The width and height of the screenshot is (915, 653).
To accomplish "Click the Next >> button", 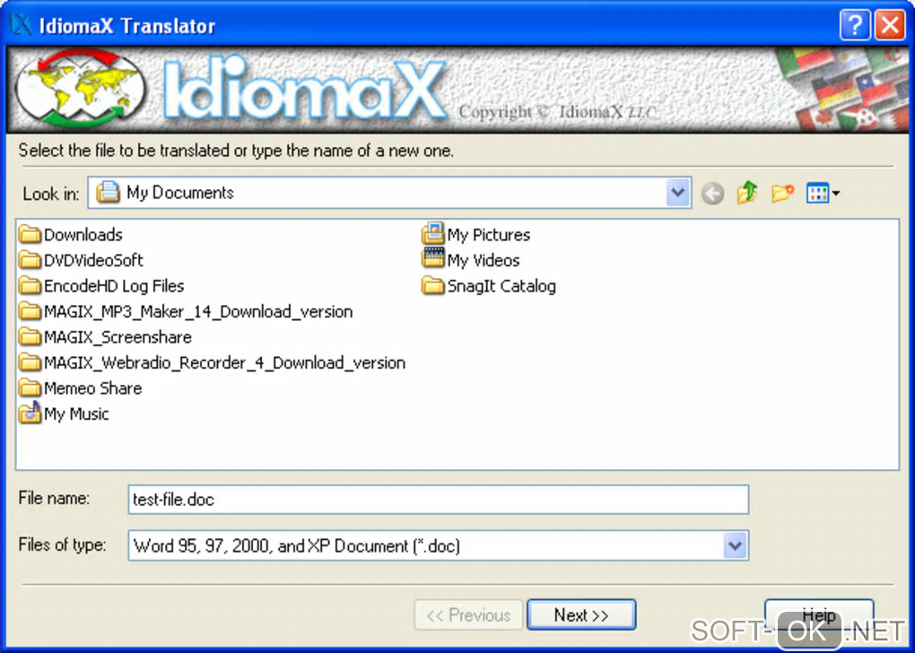I will pyautogui.click(x=581, y=615).
